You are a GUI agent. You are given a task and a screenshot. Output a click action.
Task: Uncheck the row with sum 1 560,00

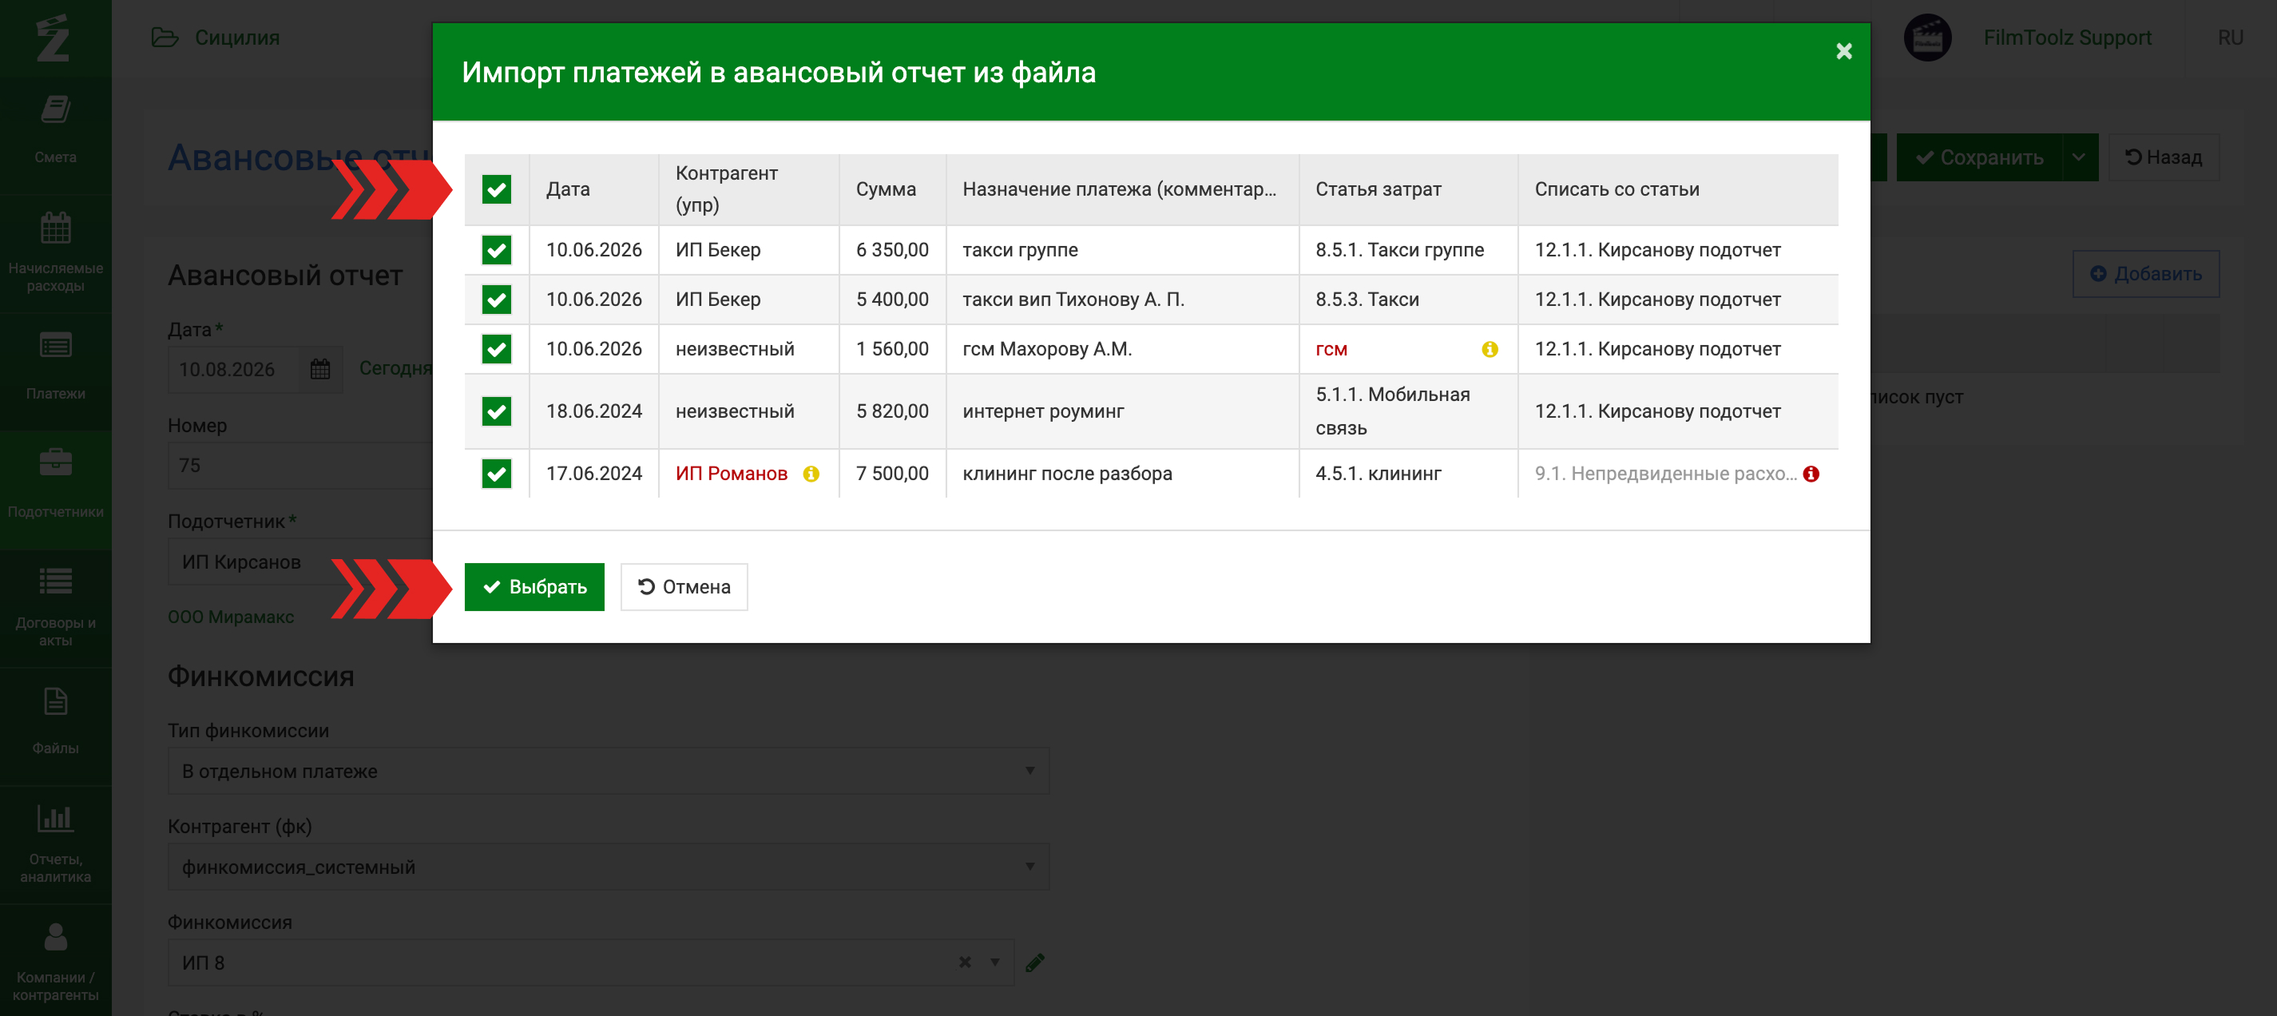[x=496, y=349]
